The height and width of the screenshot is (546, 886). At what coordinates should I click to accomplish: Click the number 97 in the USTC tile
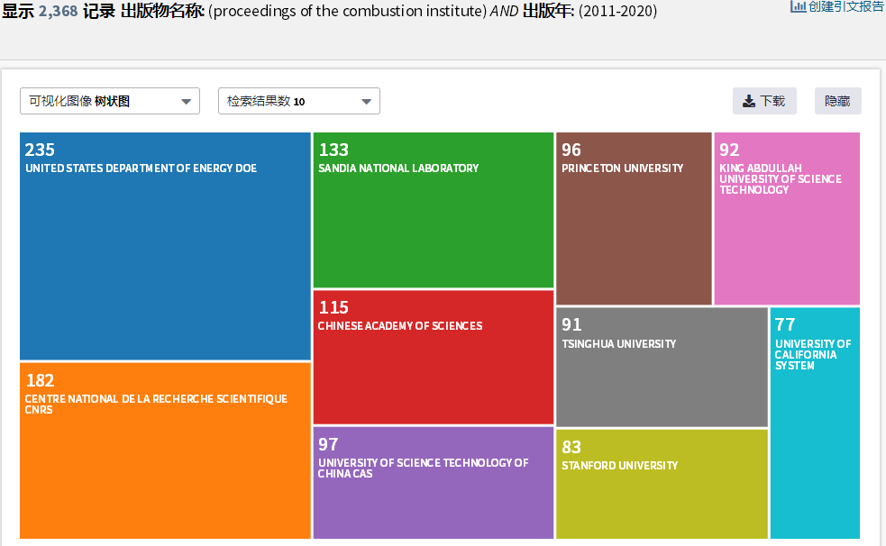pyautogui.click(x=328, y=444)
